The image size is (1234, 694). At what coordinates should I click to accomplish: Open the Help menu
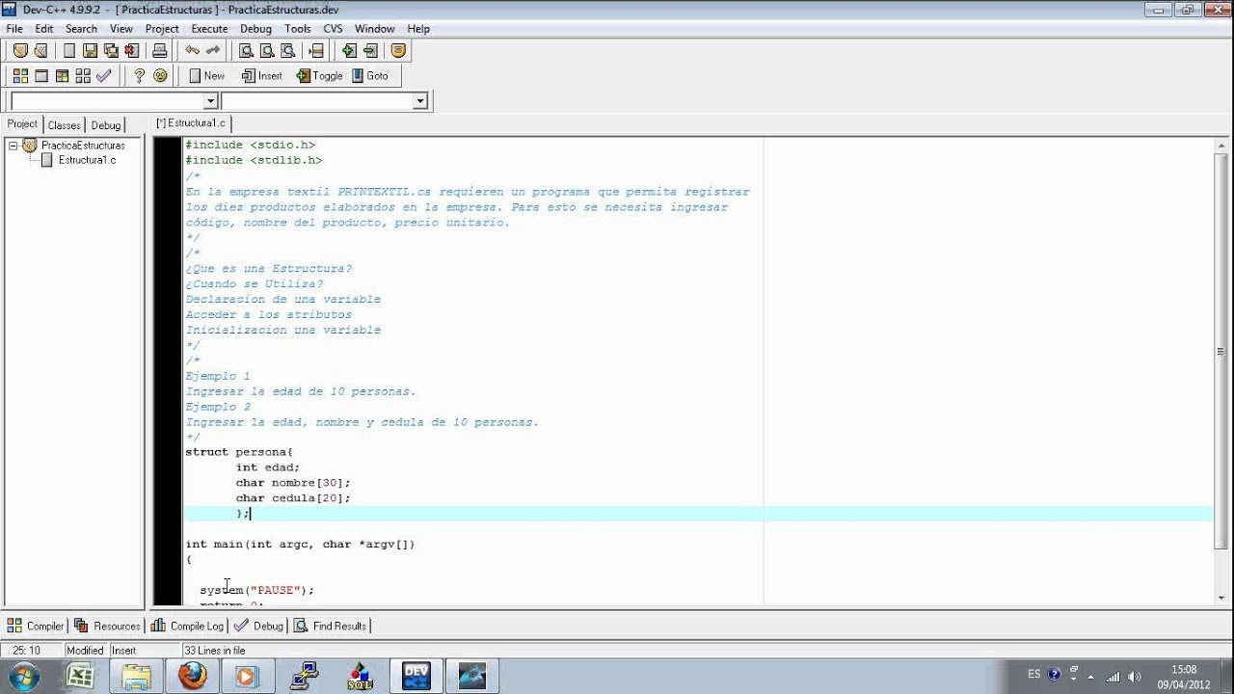point(418,29)
